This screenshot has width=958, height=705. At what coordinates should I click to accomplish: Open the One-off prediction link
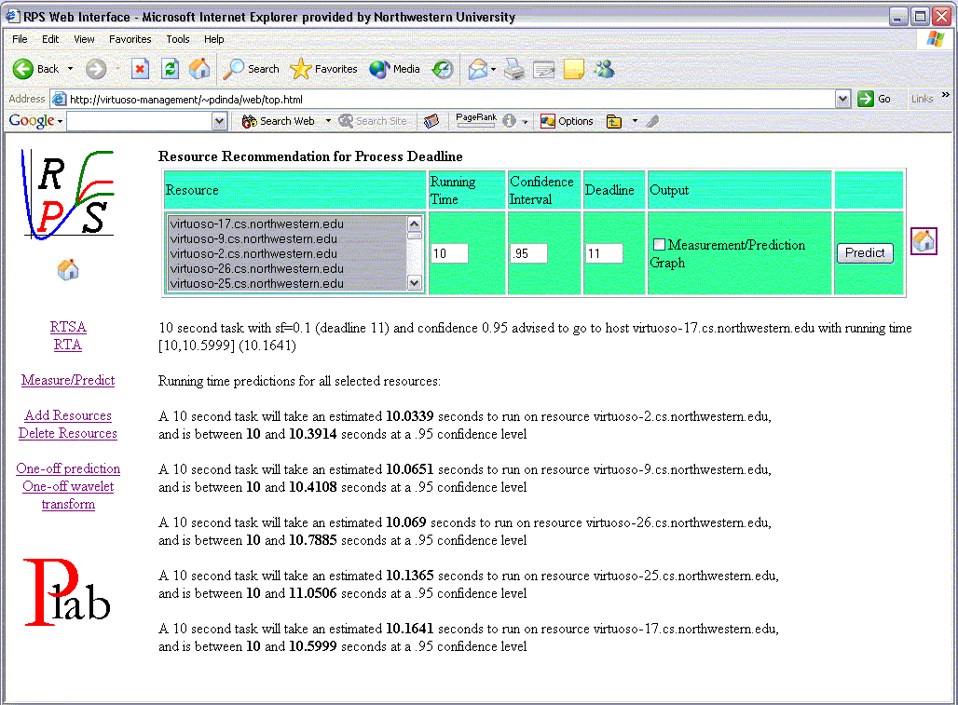pyautogui.click(x=68, y=468)
